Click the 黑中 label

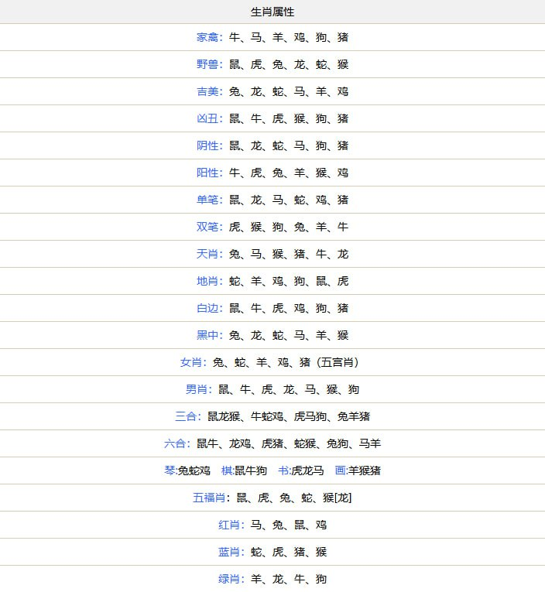pyautogui.click(x=207, y=335)
